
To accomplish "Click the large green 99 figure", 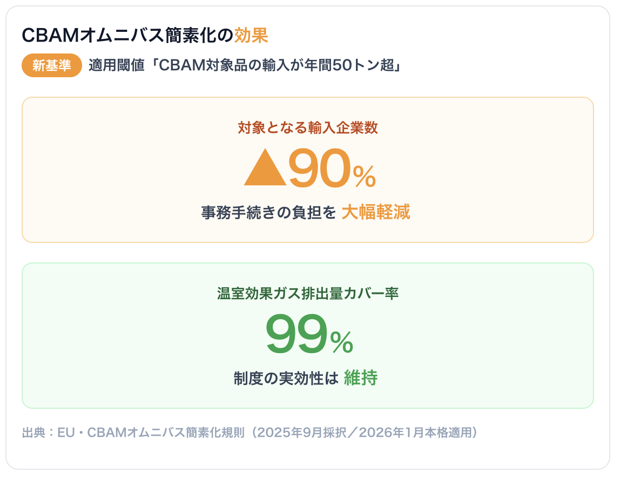I will click(297, 333).
